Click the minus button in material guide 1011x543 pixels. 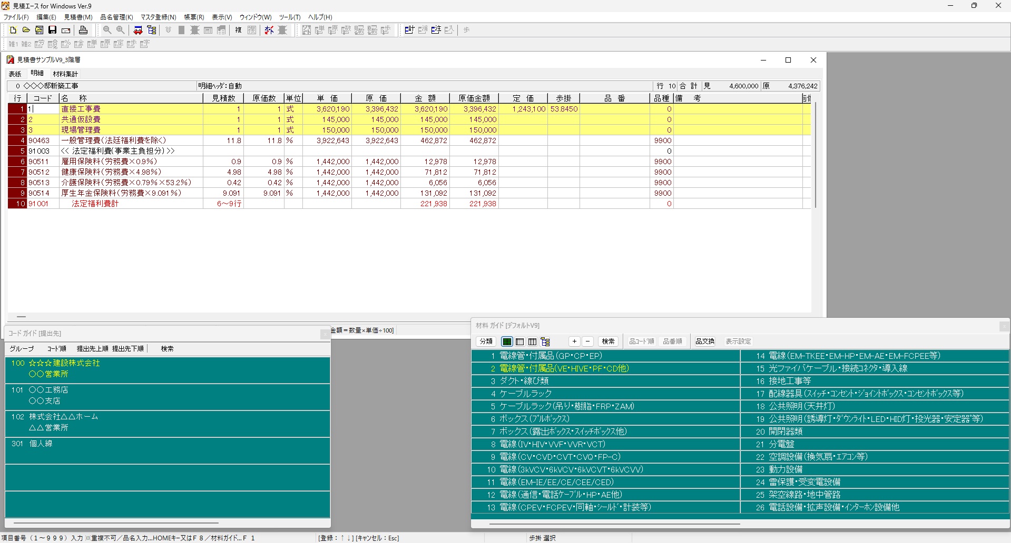coord(588,341)
